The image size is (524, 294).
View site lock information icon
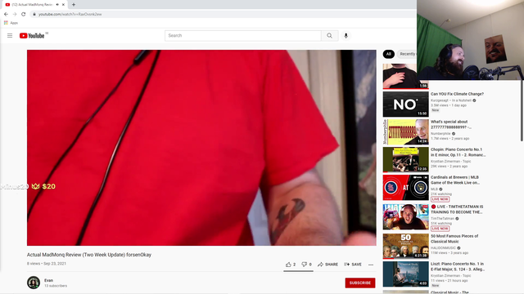click(x=34, y=15)
